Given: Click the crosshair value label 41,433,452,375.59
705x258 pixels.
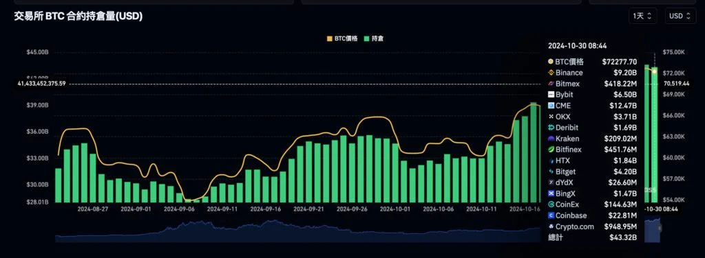Looking at the screenshot, I should pyautogui.click(x=41, y=84).
